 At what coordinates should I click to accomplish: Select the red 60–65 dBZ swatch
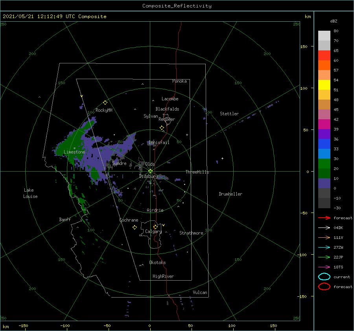click(324, 55)
